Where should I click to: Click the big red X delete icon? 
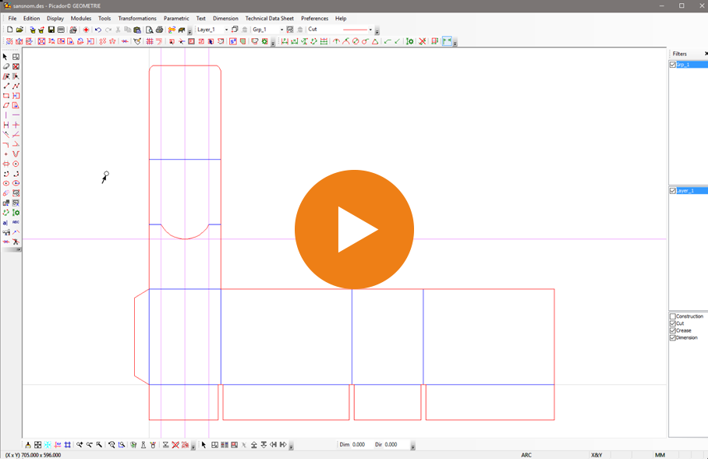(422, 41)
